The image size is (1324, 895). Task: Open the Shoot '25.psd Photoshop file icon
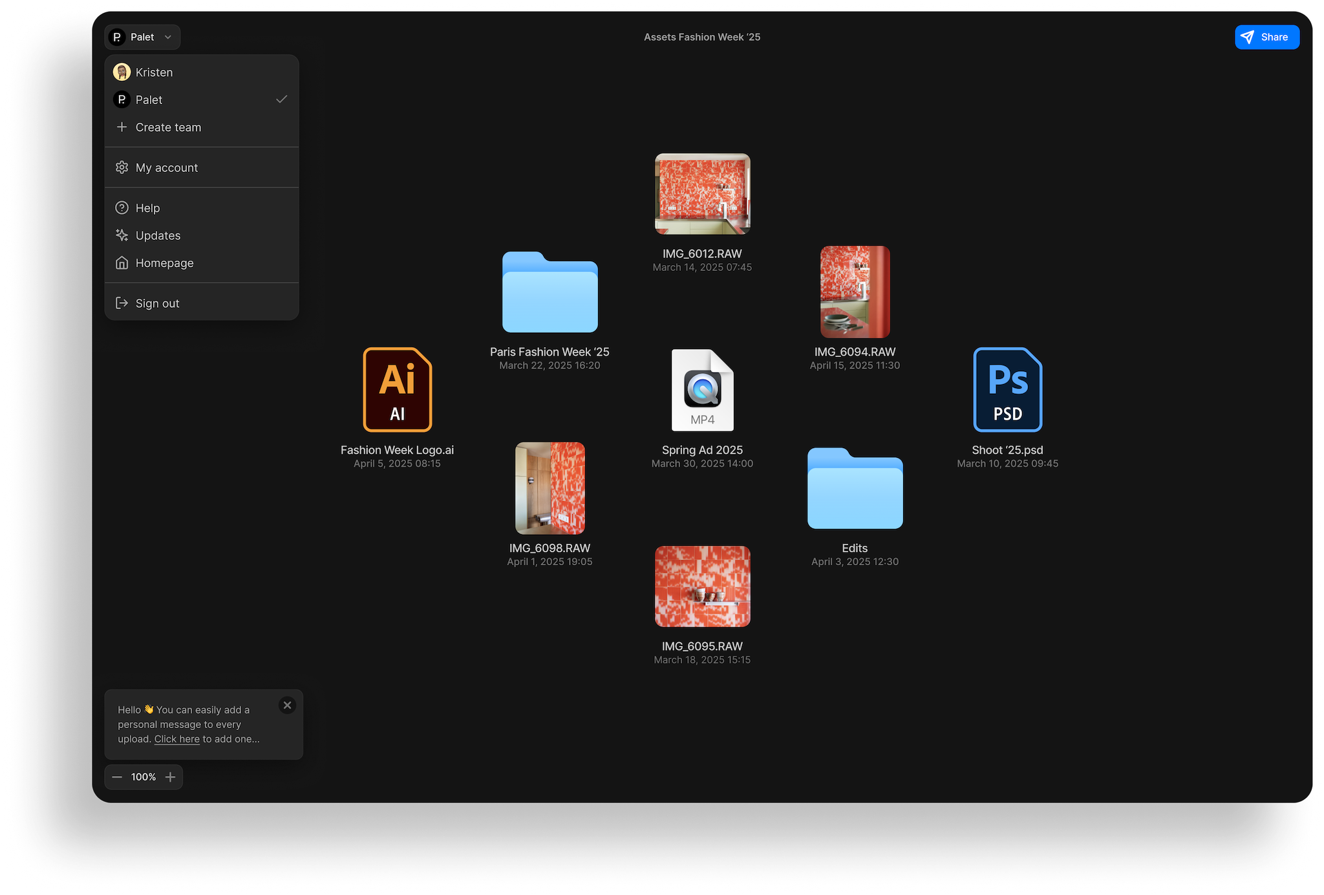coord(1007,390)
